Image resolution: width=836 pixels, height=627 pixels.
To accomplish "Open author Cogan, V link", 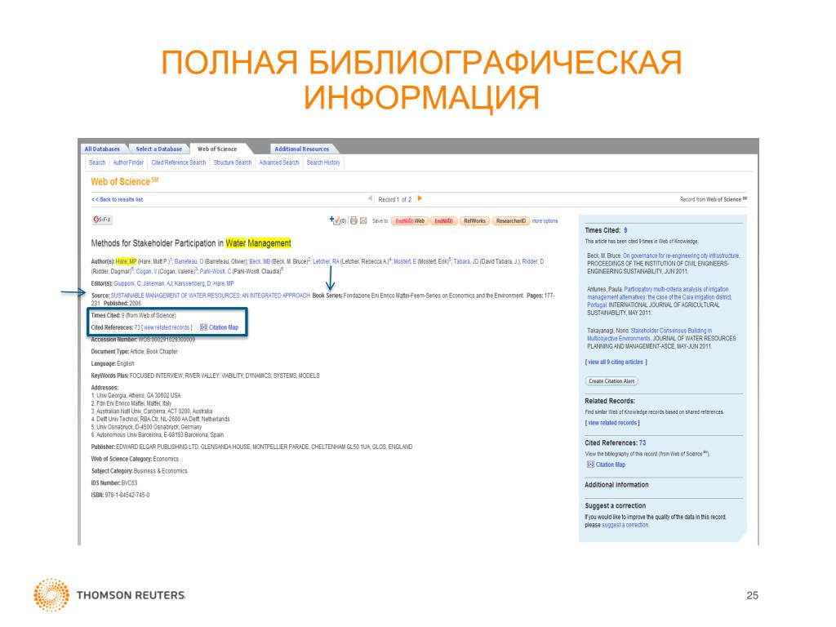I will click(x=147, y=271).
